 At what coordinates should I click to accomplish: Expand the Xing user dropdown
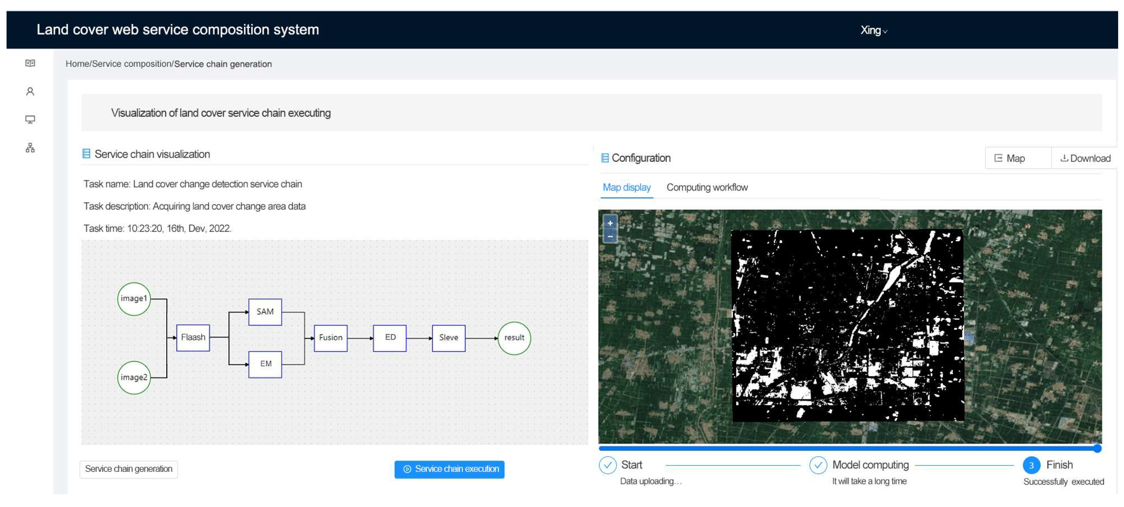click(873, 31)
